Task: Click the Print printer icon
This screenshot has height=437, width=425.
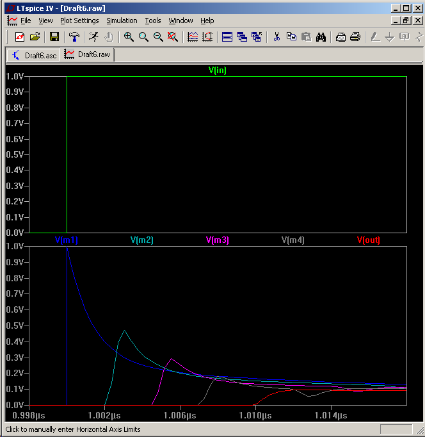Action: click(x=355, y=37)
